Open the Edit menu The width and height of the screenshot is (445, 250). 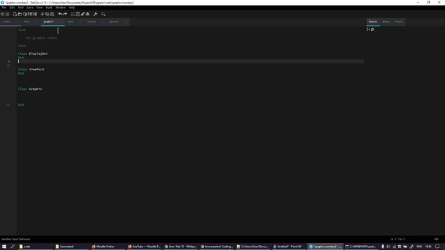click(12, 8)
